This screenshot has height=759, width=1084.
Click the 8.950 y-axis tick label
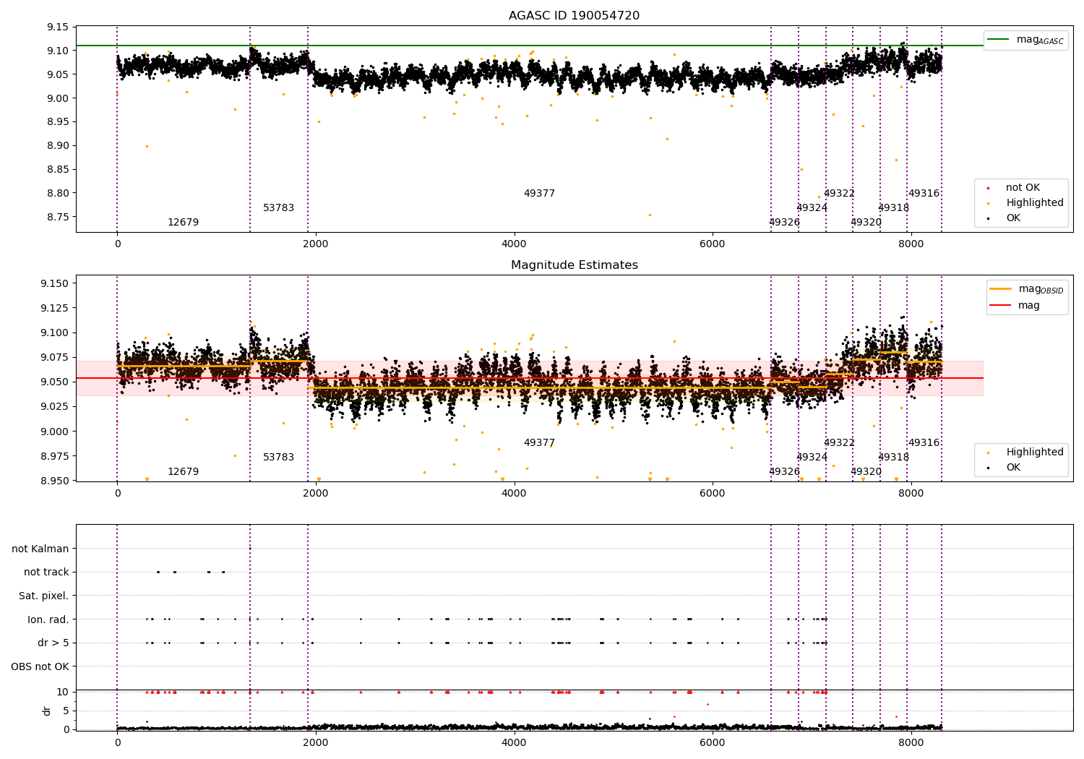(x=54, y=481)
